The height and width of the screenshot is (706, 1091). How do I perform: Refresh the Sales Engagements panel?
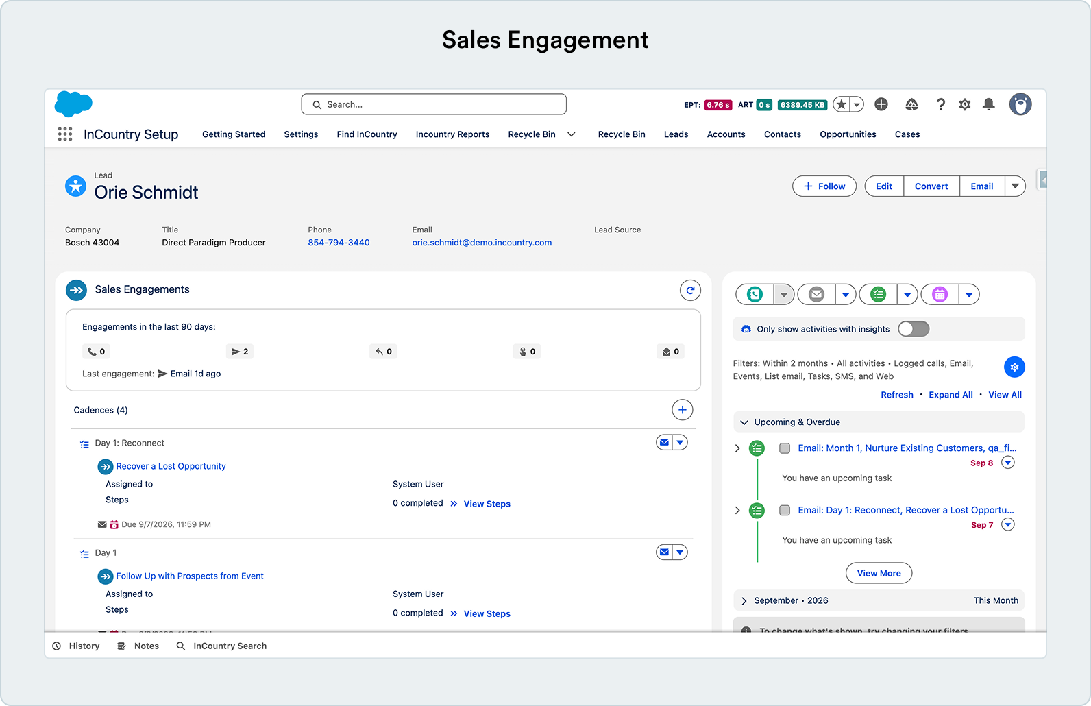(x=690, y=290)
